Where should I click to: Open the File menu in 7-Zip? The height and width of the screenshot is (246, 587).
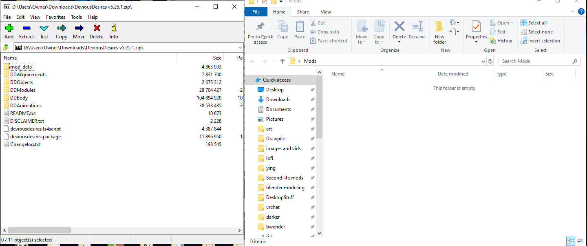point(7,17)
